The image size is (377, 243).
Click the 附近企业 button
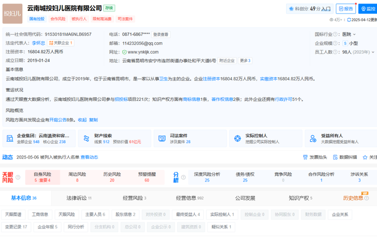coord(227,60)
